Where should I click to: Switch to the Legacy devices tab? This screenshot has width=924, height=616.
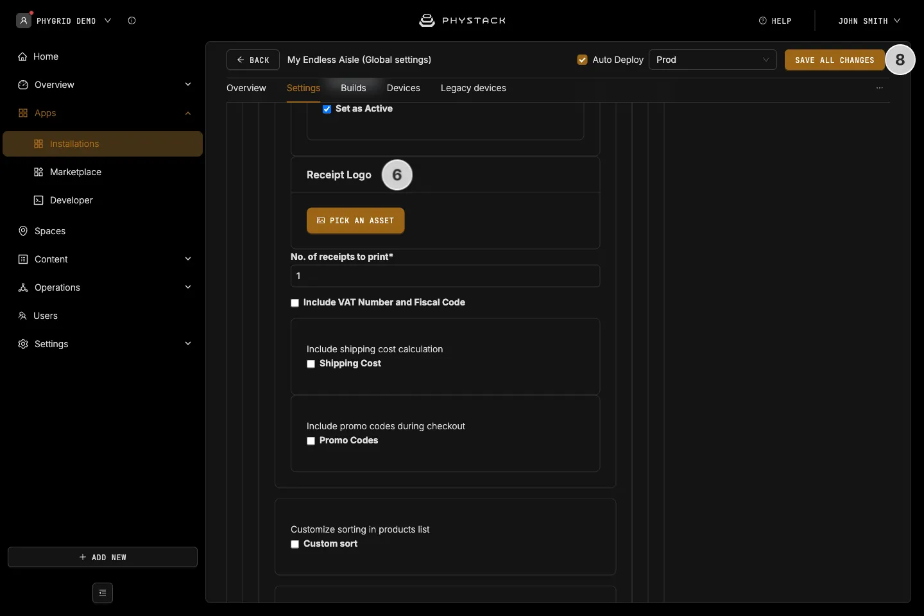tap(474, 88)
